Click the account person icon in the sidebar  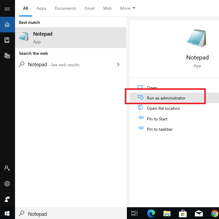(7, 168)
